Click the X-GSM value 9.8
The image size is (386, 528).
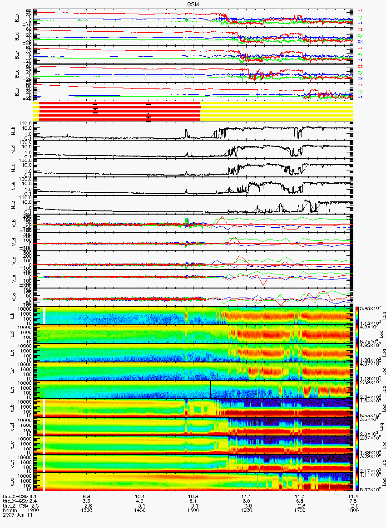click(x=87, y=496)
